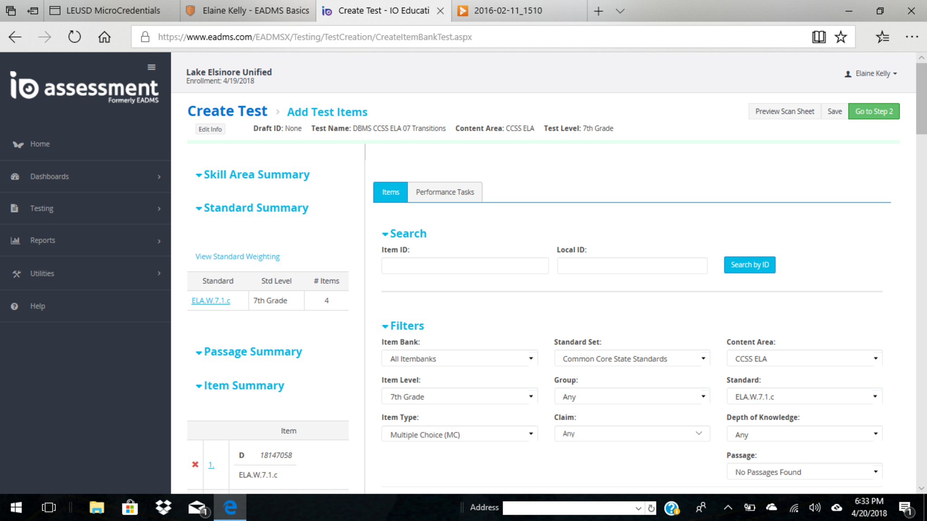This screenshot has width=927, height=521.
Task: Click the Utilities tools icon
Action: tap(16, 273)
